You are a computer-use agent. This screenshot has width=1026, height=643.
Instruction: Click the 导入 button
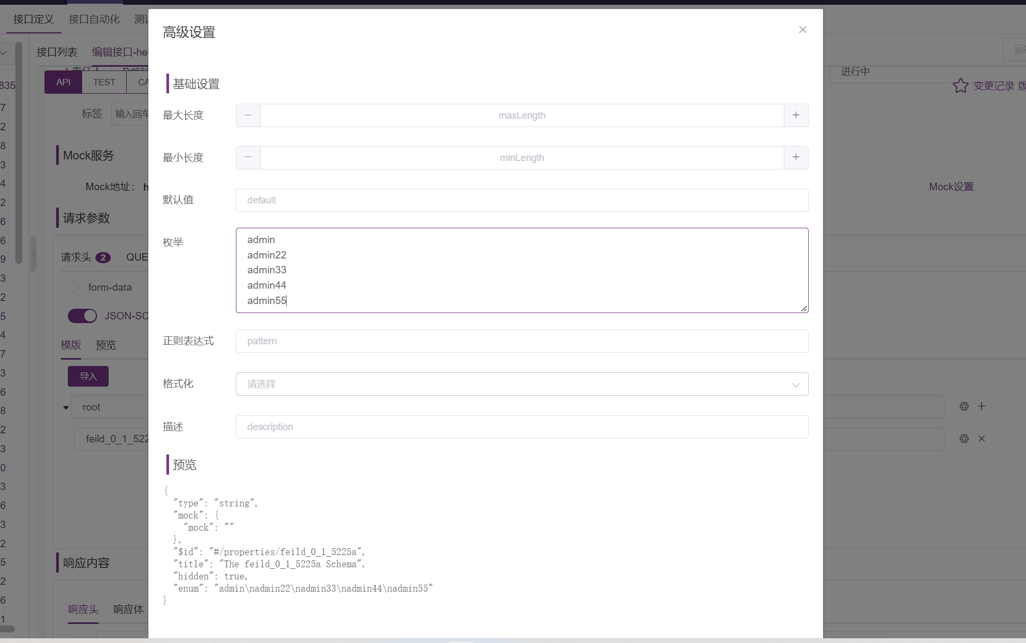coord(88,376)
